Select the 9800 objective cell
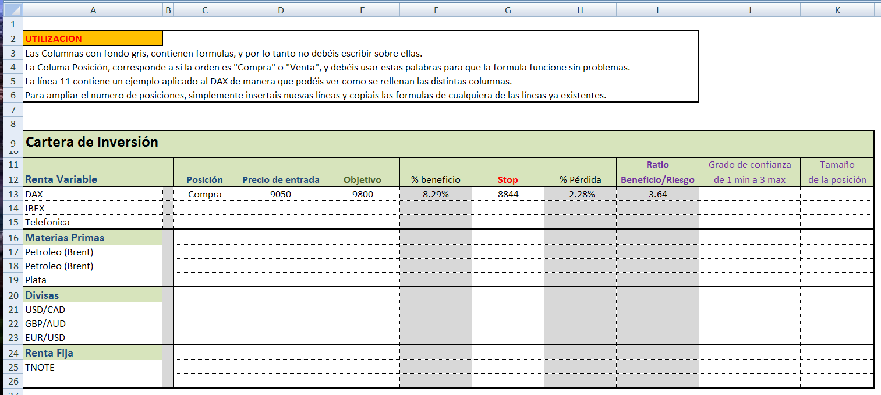Image resolution: width=881 pixels, height=395 pixels. click(x=362, y=194)
